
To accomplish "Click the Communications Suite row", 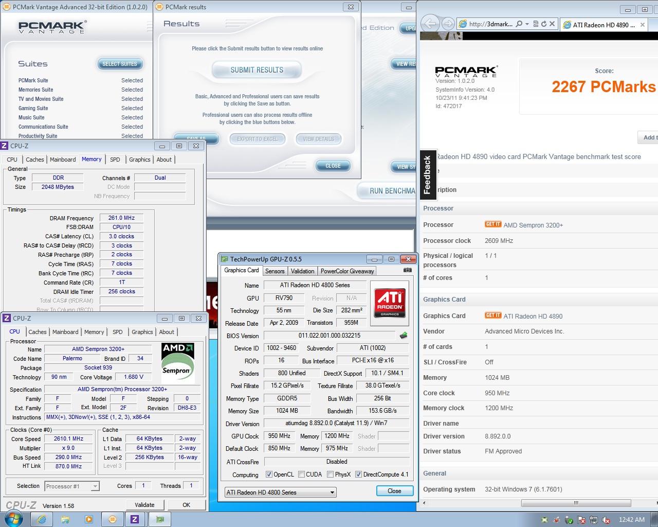I will coord(81,127).
